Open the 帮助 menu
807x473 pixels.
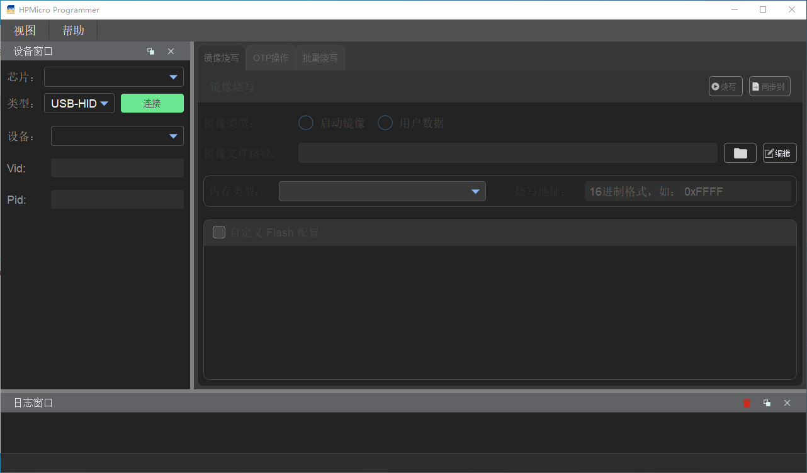coord(74,31)
